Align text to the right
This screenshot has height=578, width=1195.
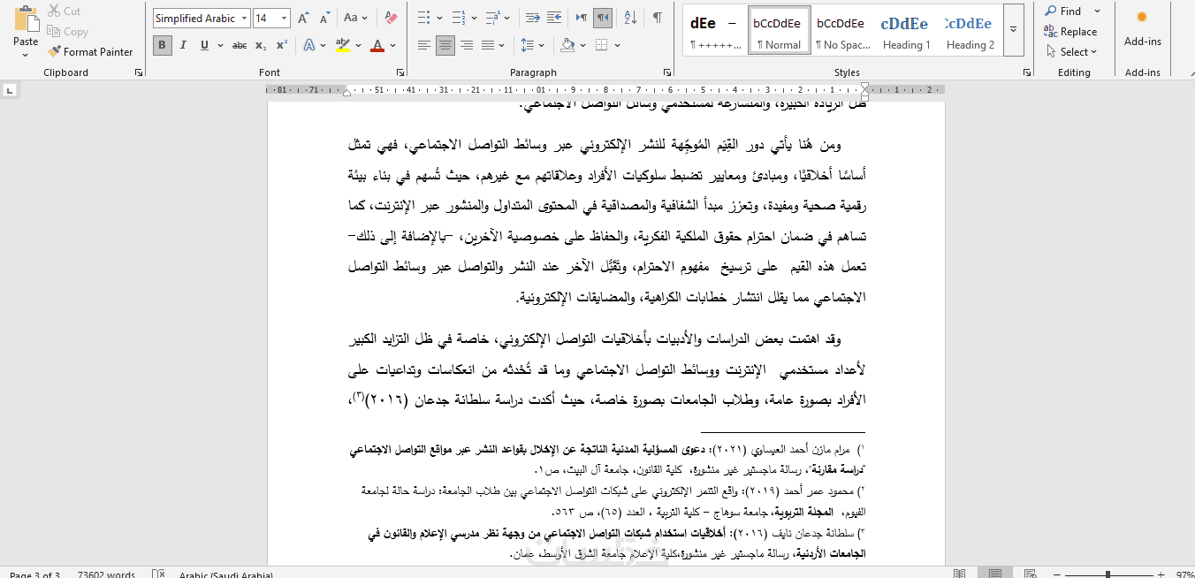pos(467,45)
